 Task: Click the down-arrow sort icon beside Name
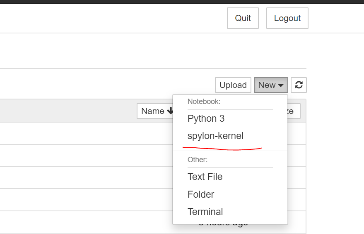170,111
